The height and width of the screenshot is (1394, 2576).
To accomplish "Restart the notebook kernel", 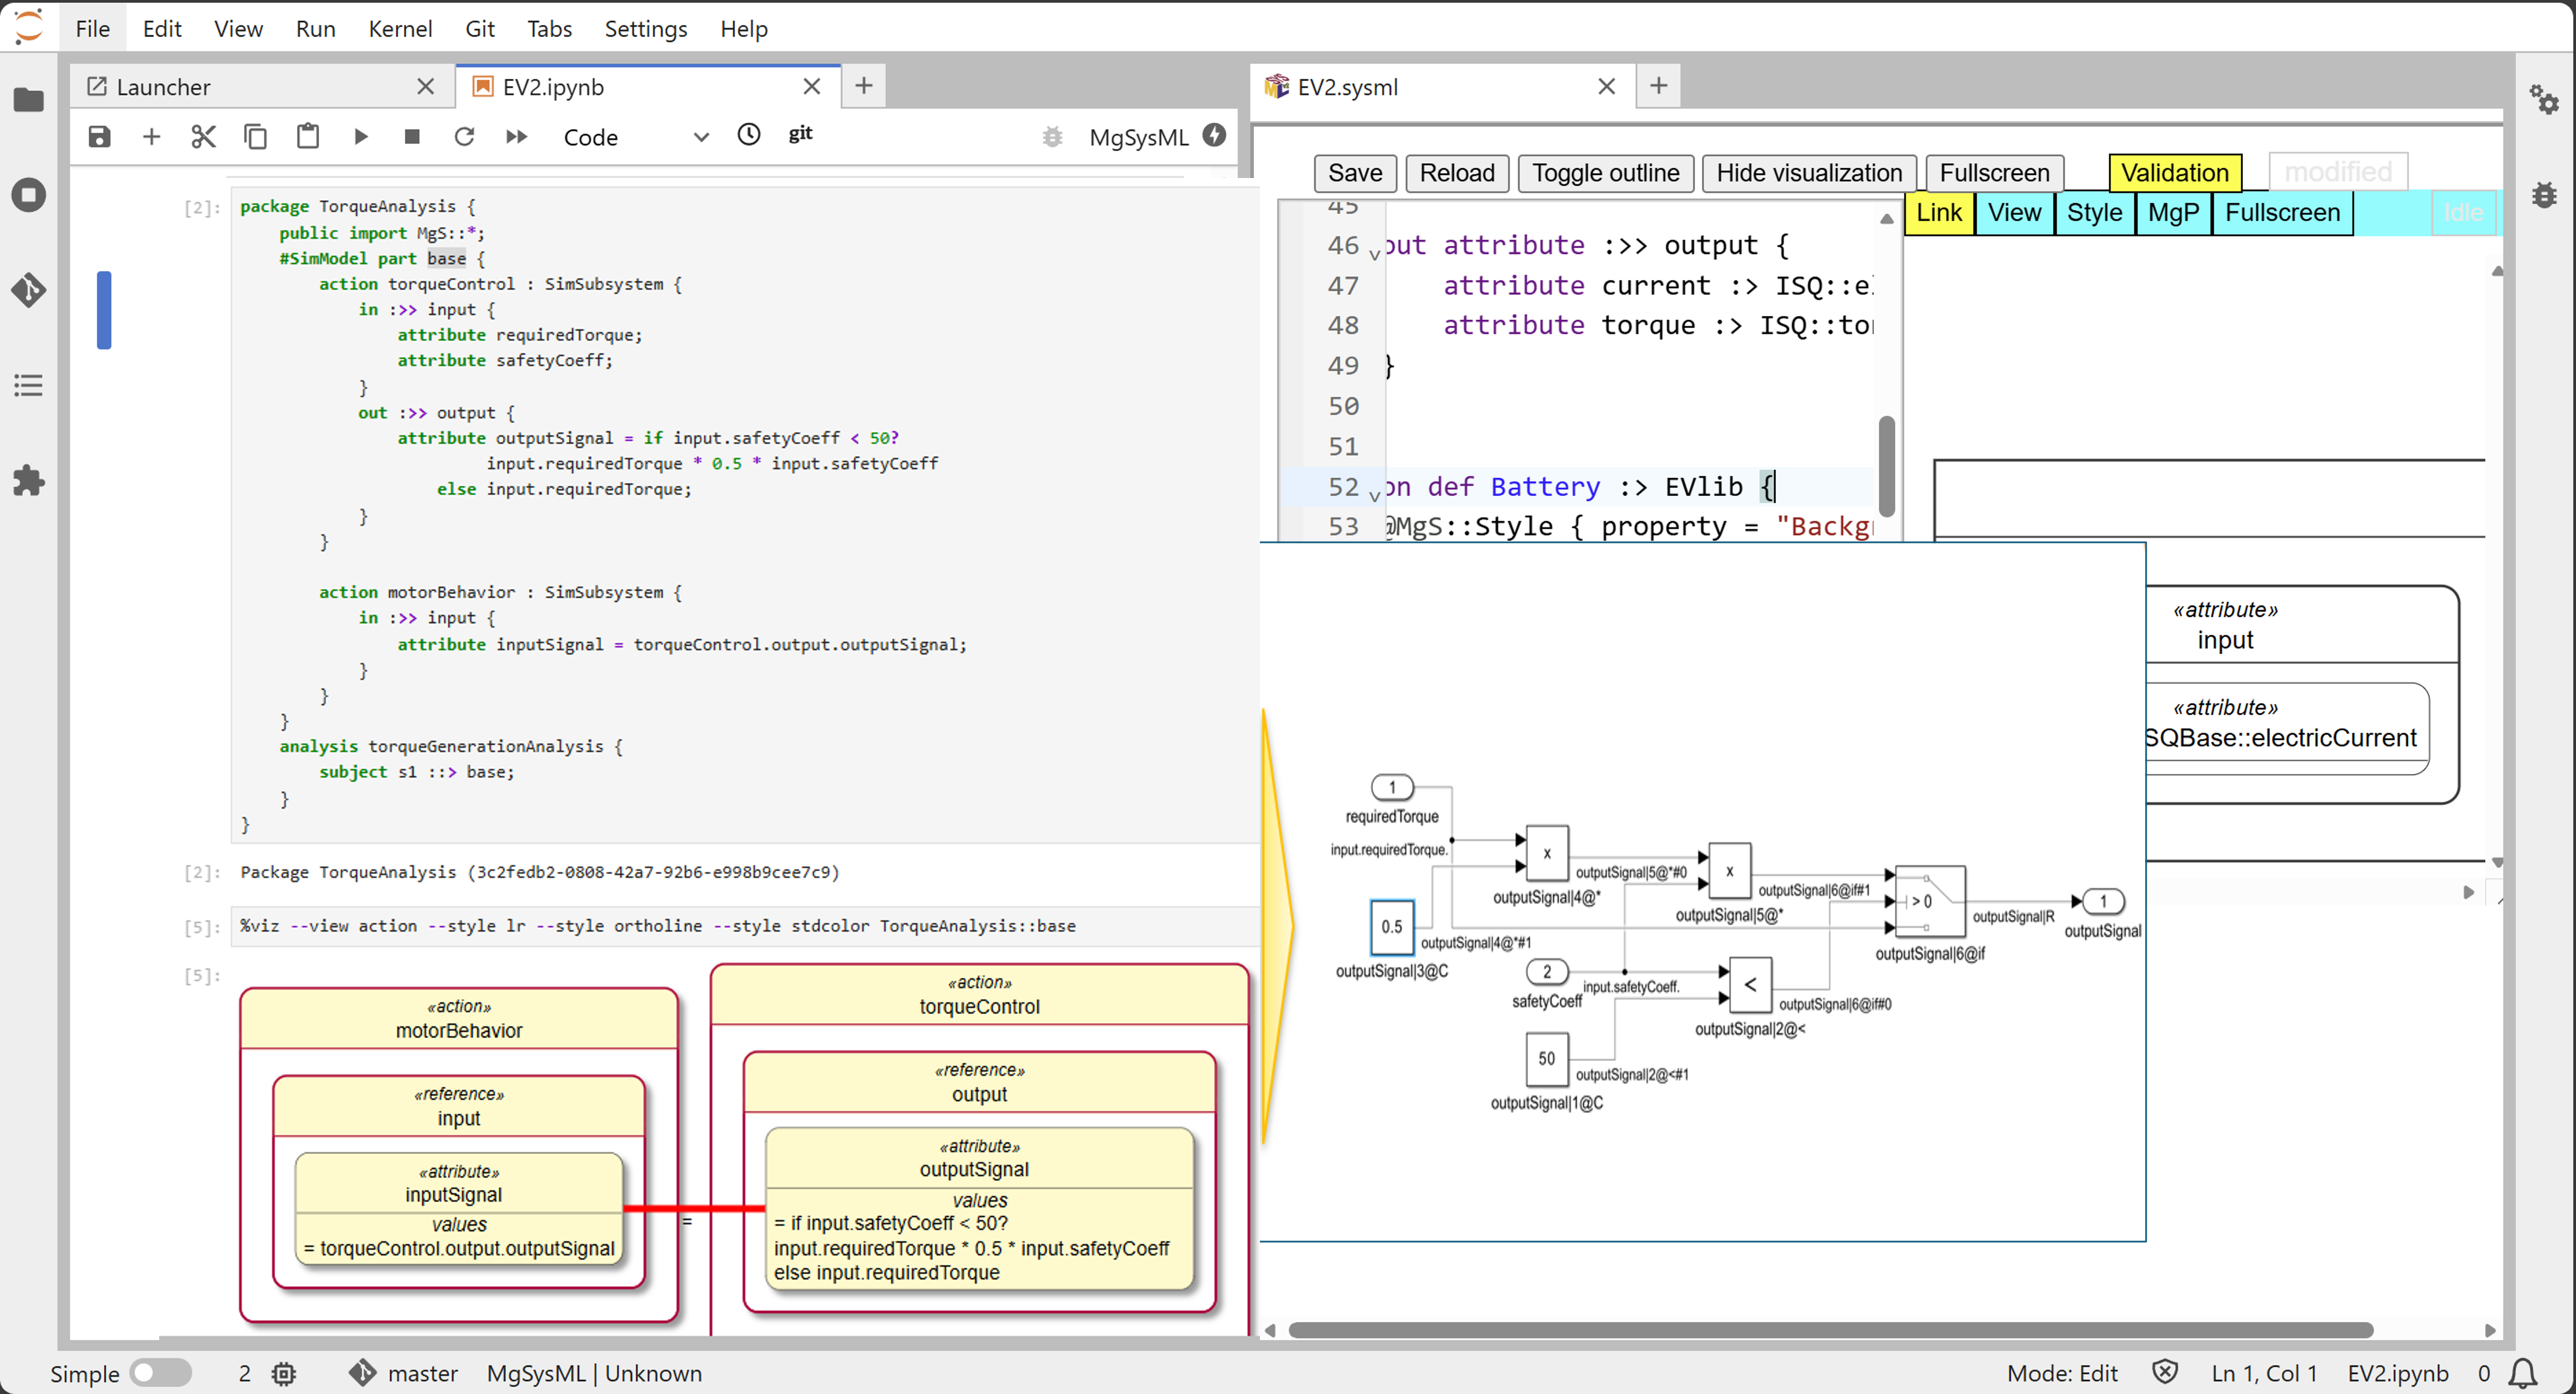I will (x=464, y=136).
